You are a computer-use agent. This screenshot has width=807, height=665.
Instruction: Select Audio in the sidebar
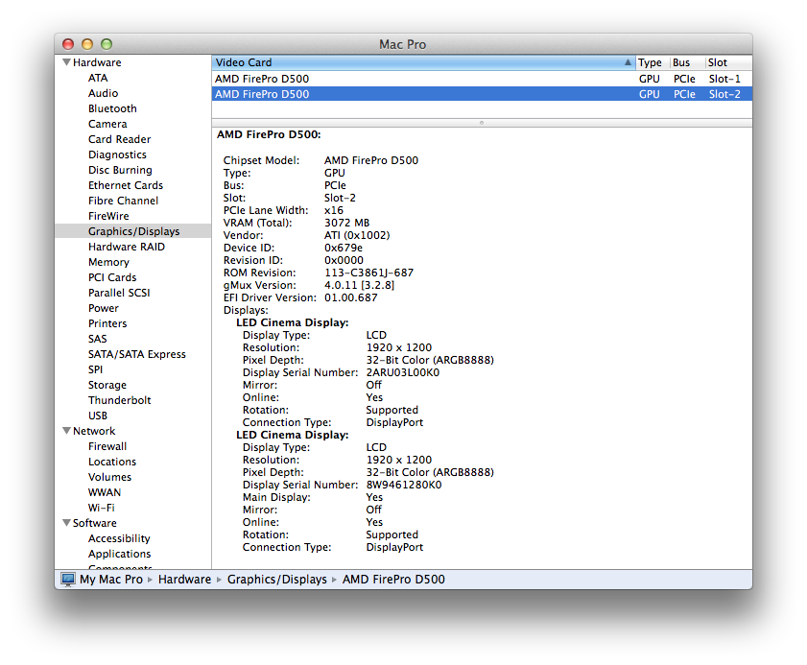point(103,93)
